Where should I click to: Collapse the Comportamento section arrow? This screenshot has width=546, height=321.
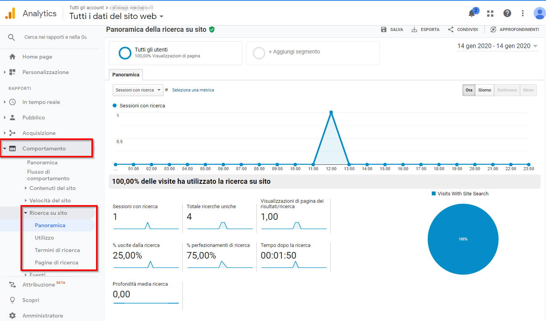(x=5, y=148)
